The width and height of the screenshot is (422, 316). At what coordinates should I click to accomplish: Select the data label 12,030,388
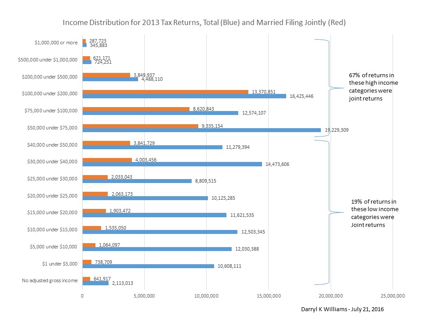pyautogui.click(x=247, y=249)
